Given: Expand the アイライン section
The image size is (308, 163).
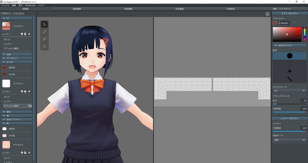Looking at the screenshot, I should pyautogui.click(x=17, y=58).
